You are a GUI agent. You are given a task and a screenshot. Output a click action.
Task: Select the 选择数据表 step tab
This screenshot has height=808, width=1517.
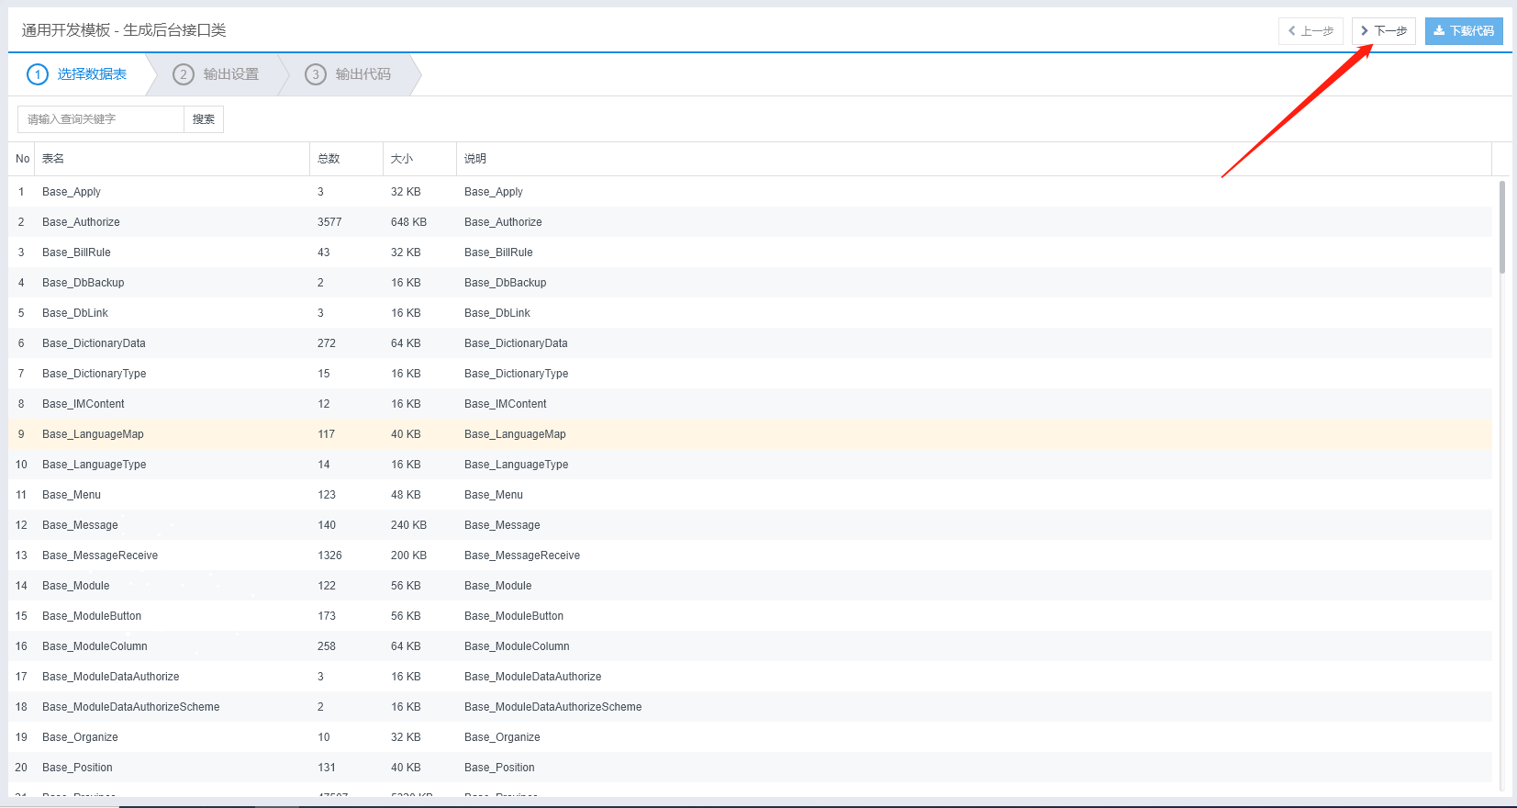(77, 74)
